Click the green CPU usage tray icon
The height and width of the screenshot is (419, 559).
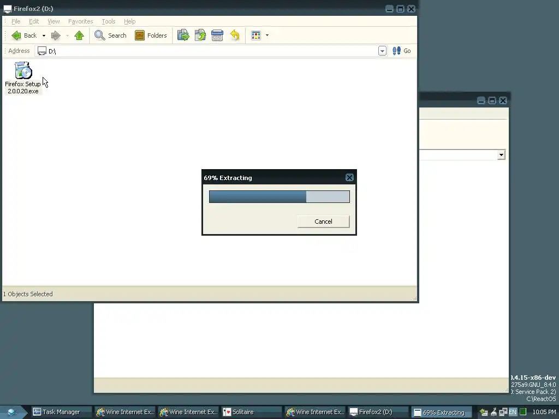(x=523, y=412)
